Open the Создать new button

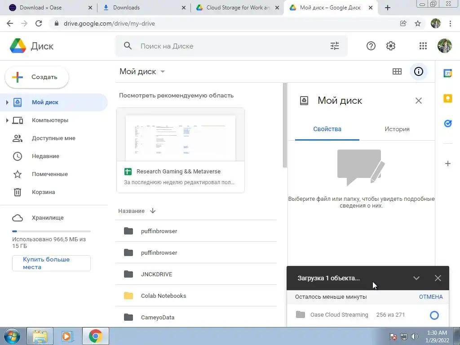point(37,77)
